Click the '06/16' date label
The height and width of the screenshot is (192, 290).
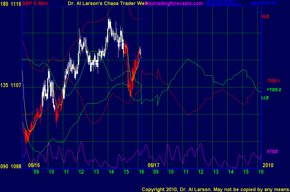pyautogui.click(x=34, y=165)
